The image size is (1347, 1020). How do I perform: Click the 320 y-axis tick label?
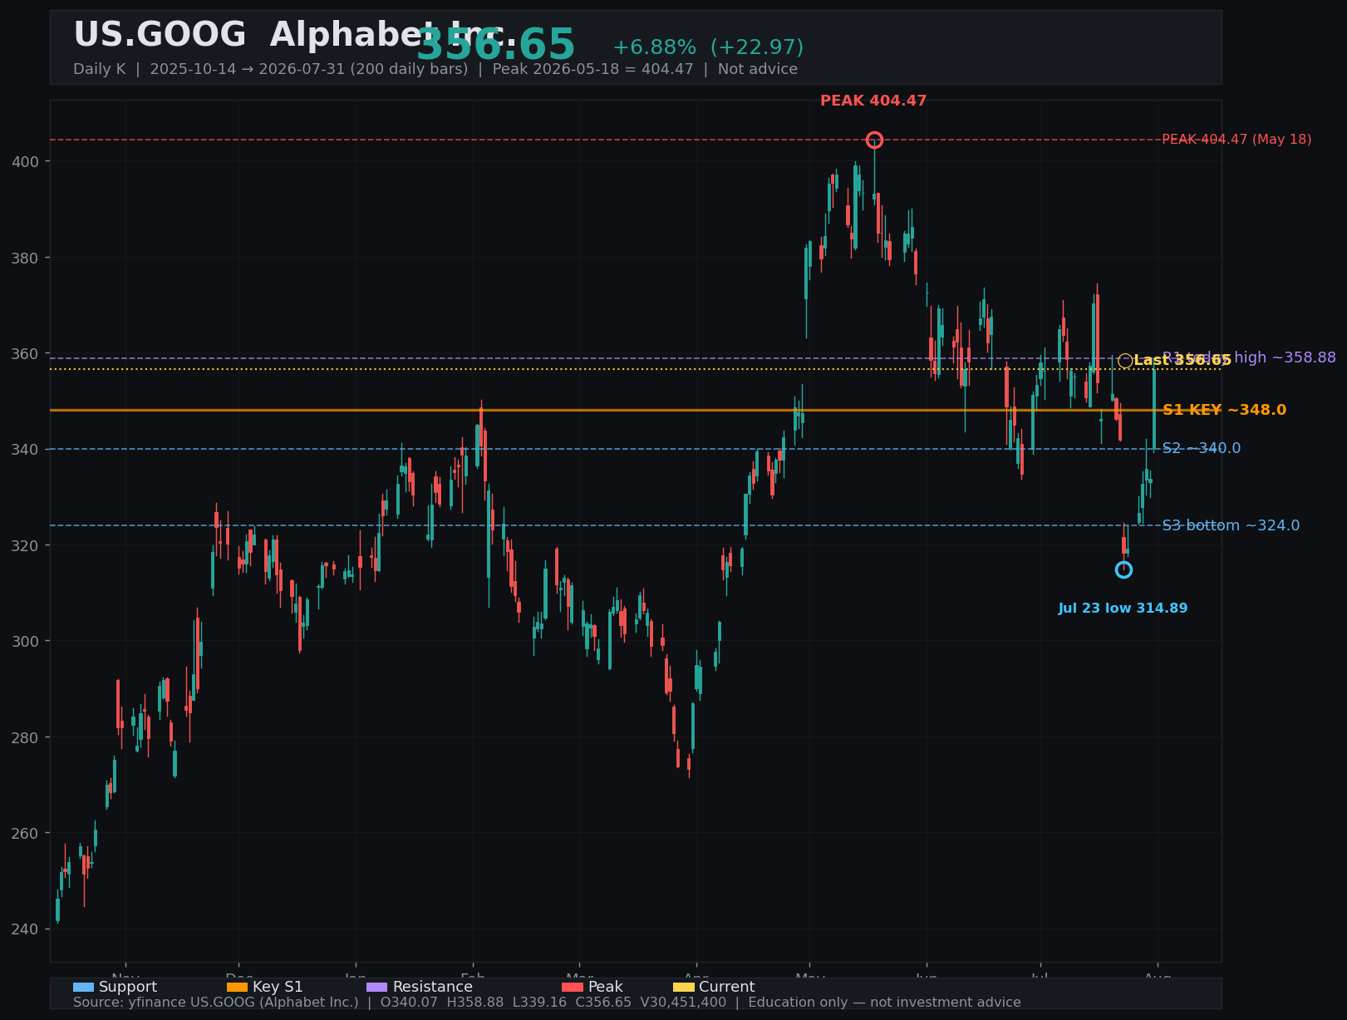coord(26,545)
